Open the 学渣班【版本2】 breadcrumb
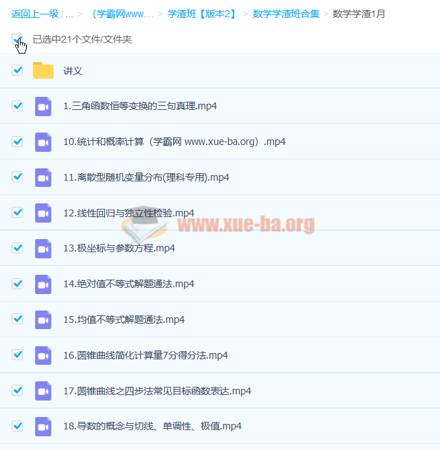This screenshot has width=440, height=450. click(x=202, y=14)
